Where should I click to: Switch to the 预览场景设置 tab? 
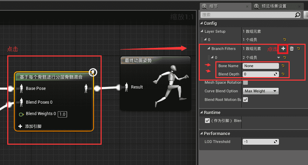click(273, 6)
